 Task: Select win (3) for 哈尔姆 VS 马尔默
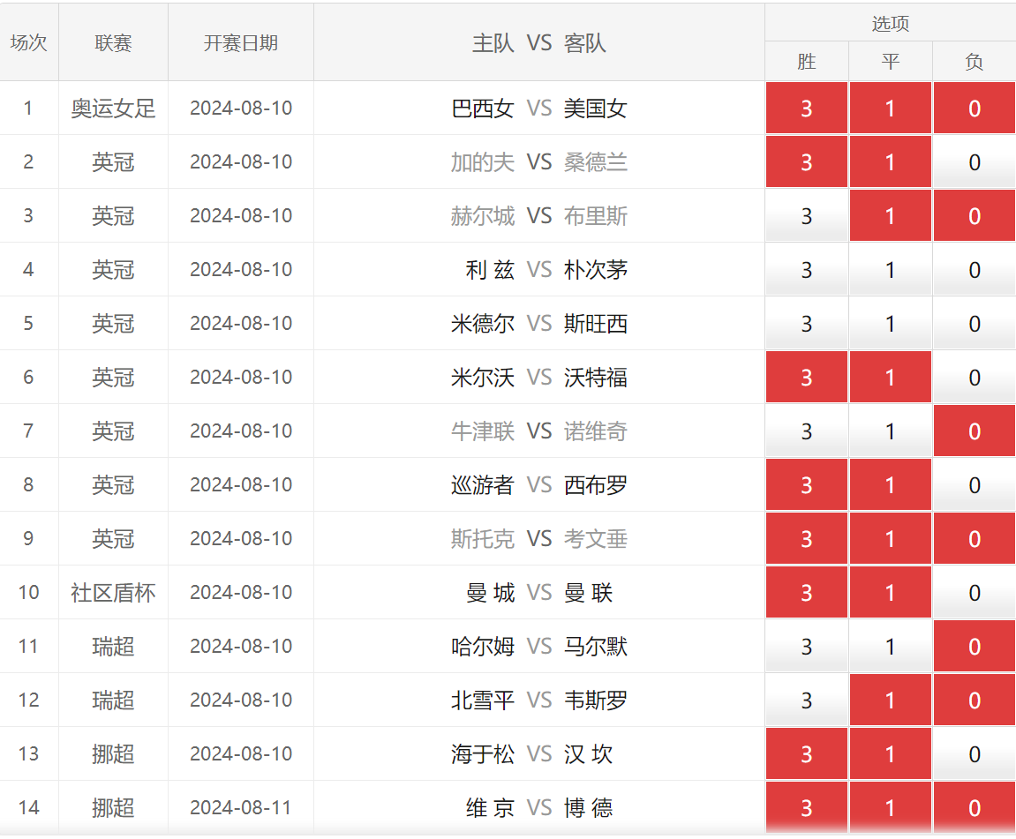pos(807,646)
